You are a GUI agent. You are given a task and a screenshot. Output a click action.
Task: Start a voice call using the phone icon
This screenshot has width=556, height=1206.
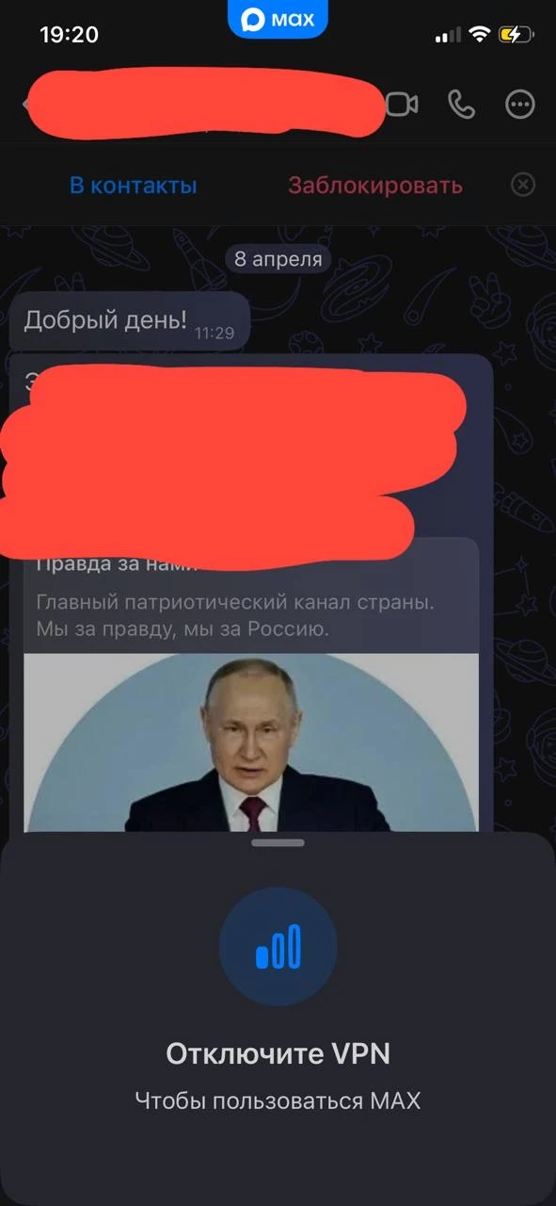[461, 105]
